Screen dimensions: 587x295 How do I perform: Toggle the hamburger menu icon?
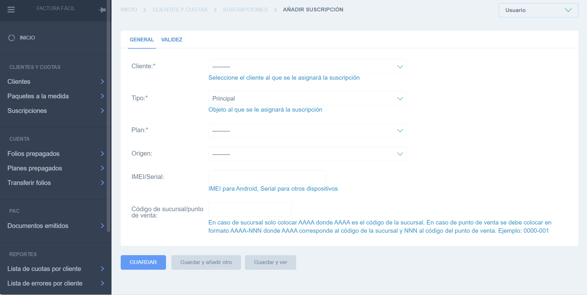pyautogui.click(x=11, y=10)
